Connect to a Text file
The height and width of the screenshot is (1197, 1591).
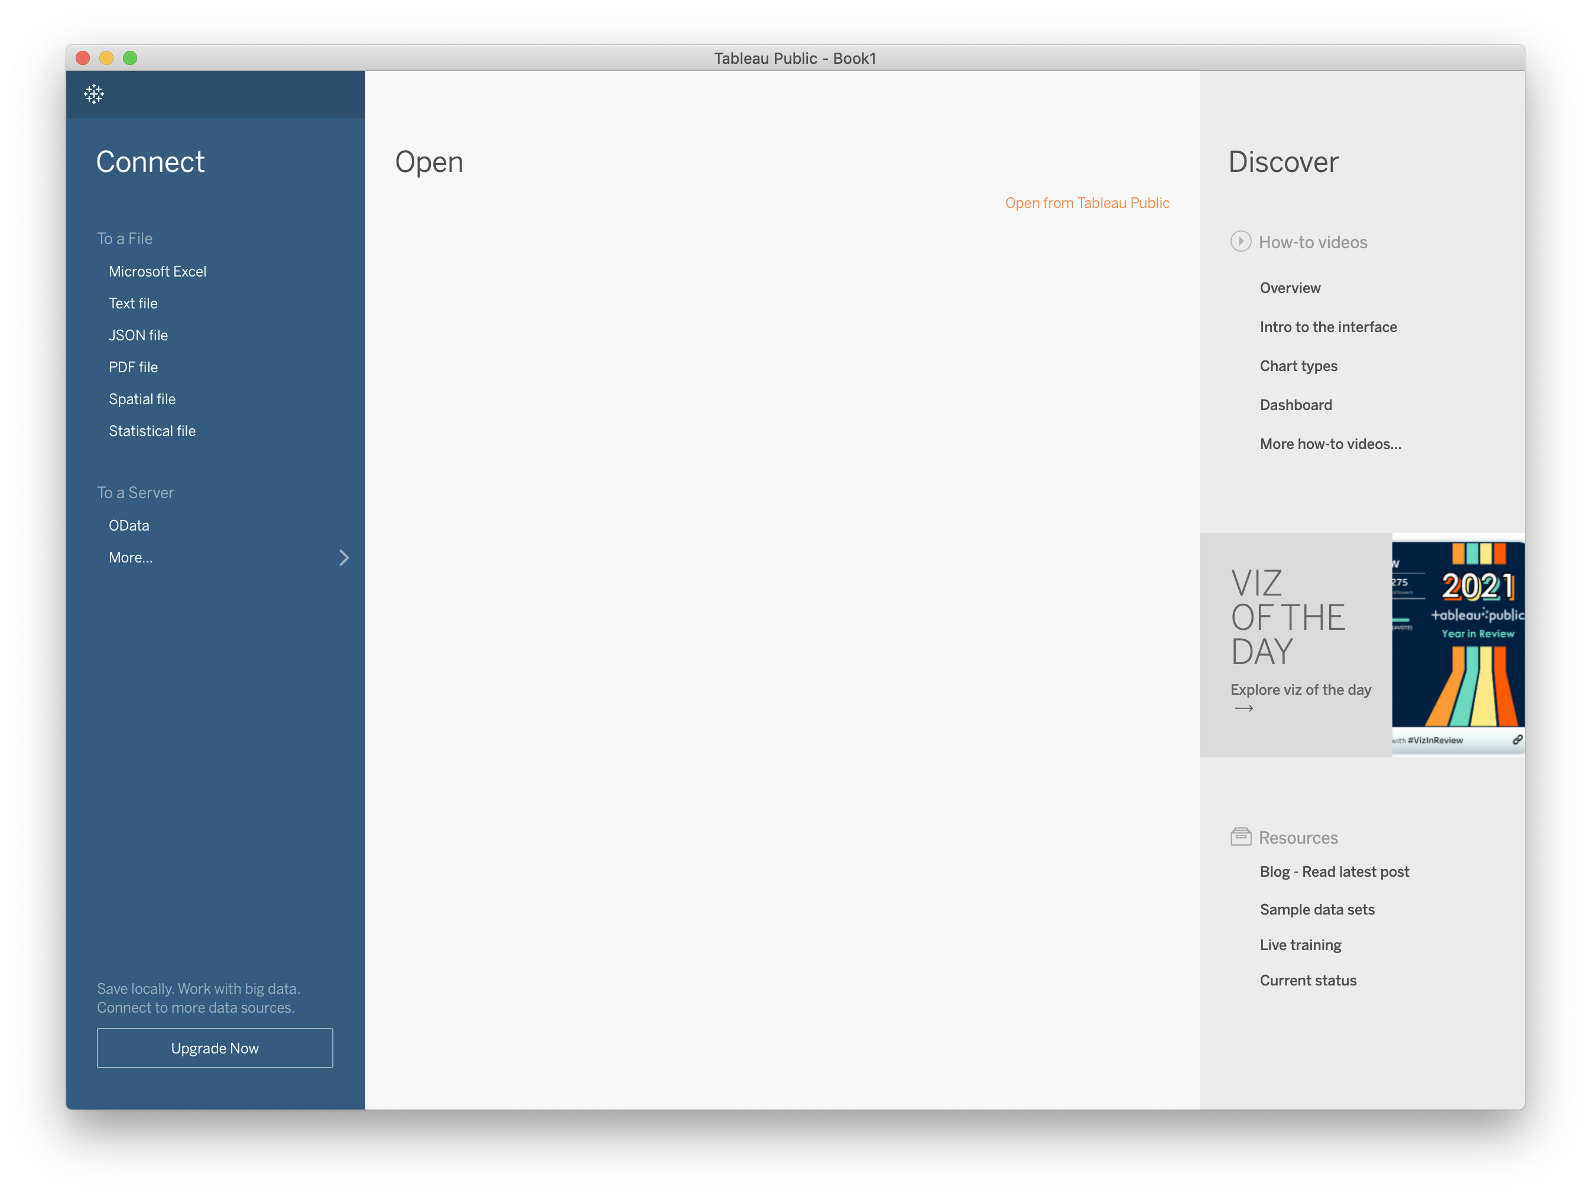(x=133, y=303)
